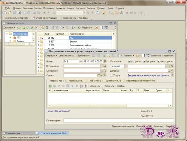Viewport: 187px width, 141px height.
Task: Open Перейти dropdown in Номенклатура window
Action: click(87, 28)
